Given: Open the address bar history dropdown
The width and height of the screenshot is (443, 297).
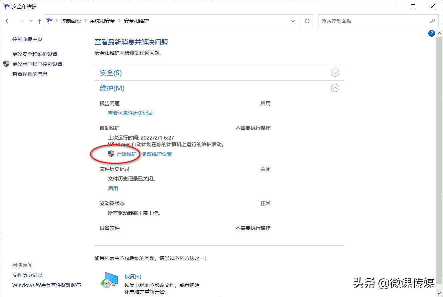Looking at the screenshot, I should (x=293, y=21).
